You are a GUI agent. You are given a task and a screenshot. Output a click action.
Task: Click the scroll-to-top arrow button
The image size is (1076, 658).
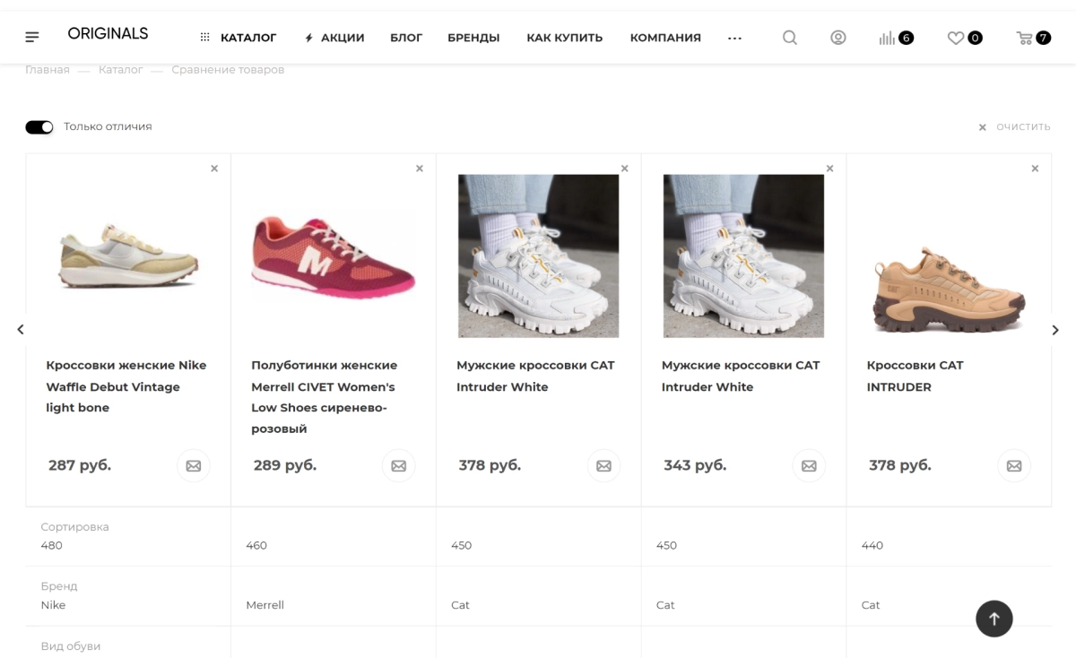(x=994, y=619)
